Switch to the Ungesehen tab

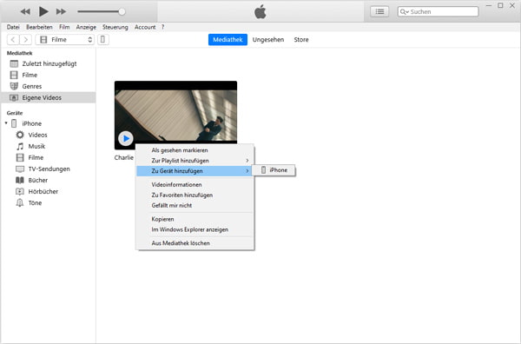(x=268, y=40)
